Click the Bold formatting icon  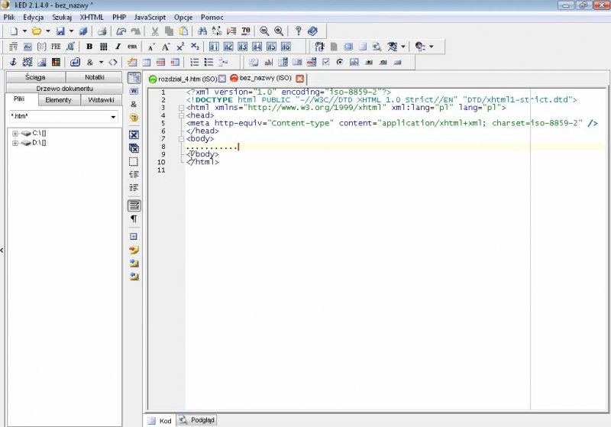pos(89,47)
